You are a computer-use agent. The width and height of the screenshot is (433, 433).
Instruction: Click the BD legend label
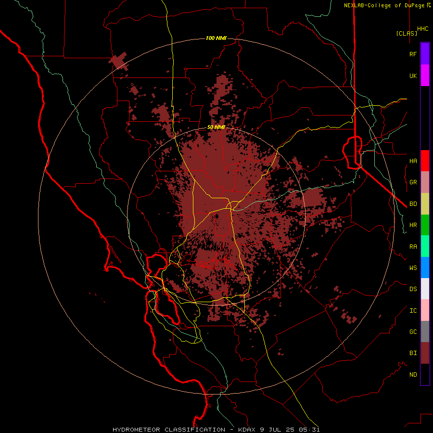[x=413, y=204]
